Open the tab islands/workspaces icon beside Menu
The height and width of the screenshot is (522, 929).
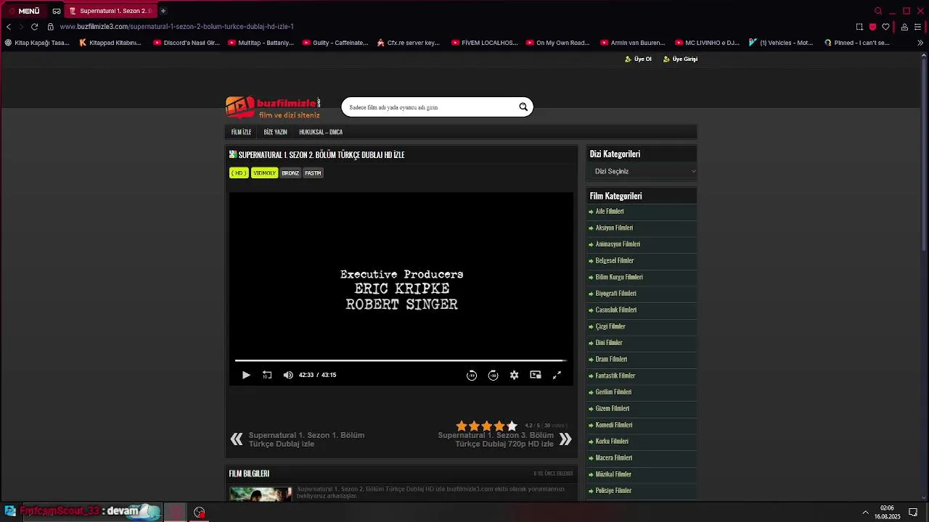57,11
